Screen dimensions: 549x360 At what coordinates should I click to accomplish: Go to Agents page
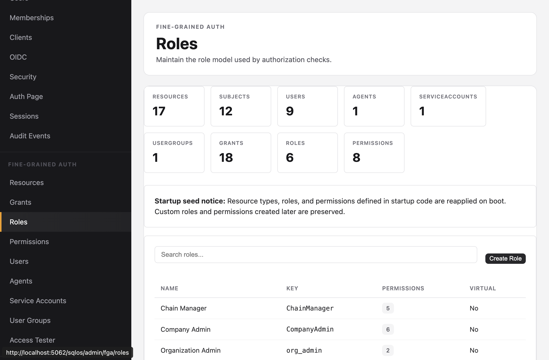(x=21, y=281)
